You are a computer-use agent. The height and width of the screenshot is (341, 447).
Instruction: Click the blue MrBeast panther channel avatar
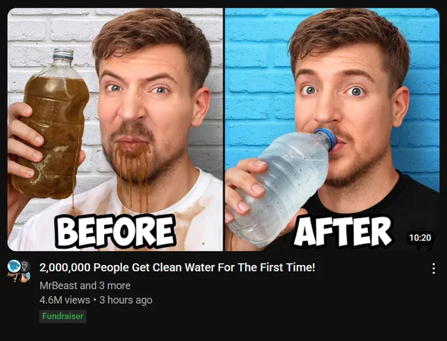pos(14,266)
